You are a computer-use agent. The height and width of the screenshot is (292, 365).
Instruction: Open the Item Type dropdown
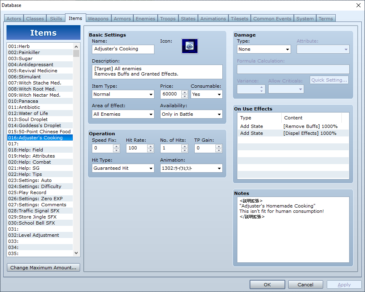[123, 94]
